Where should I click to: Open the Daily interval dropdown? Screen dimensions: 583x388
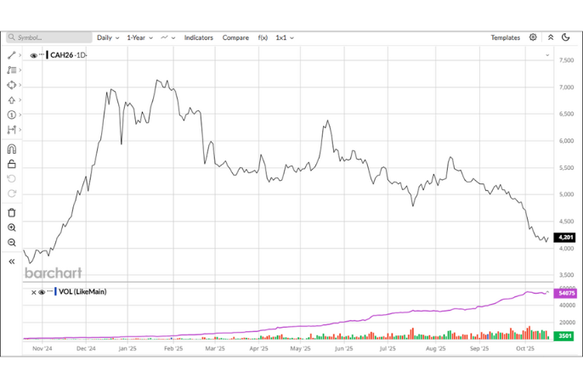point(108,37)
